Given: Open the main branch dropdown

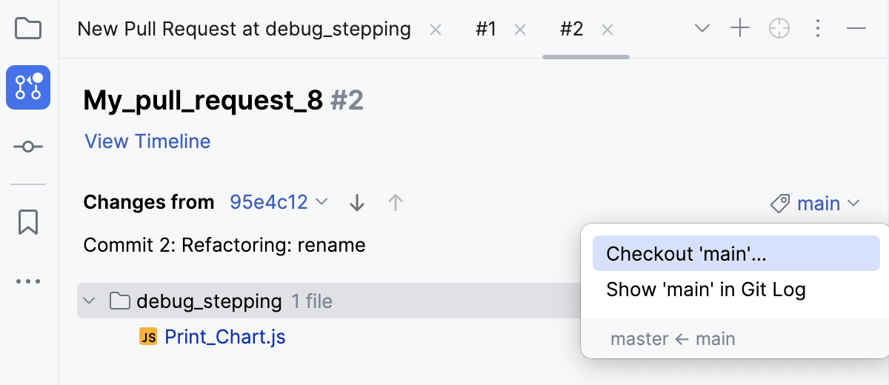Looking at the screenshot, I should [816, 203].
